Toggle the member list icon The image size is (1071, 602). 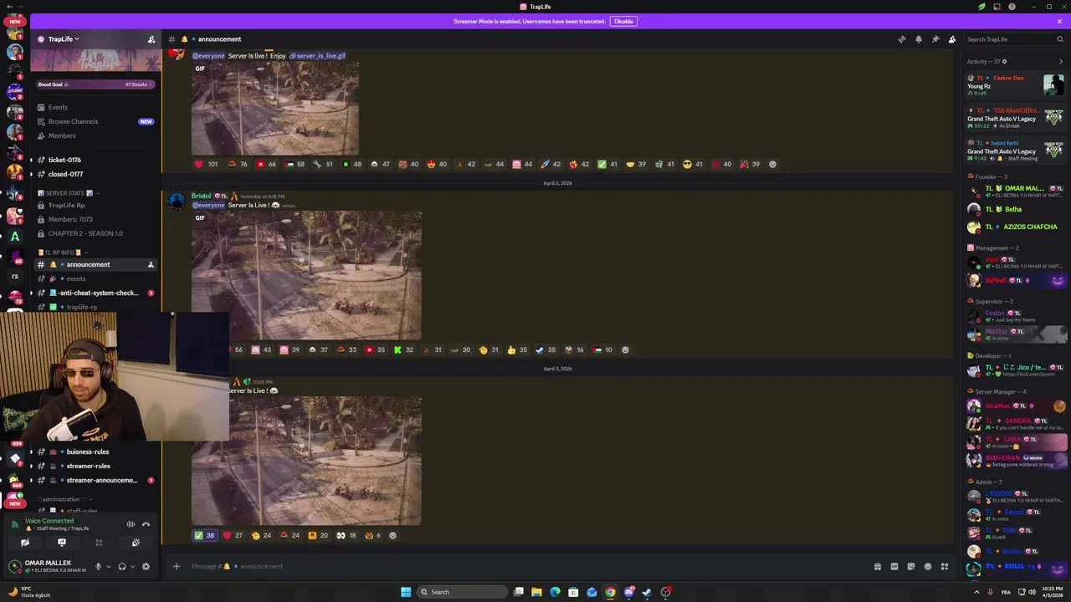pyautogui.click(x=951, y=39)
